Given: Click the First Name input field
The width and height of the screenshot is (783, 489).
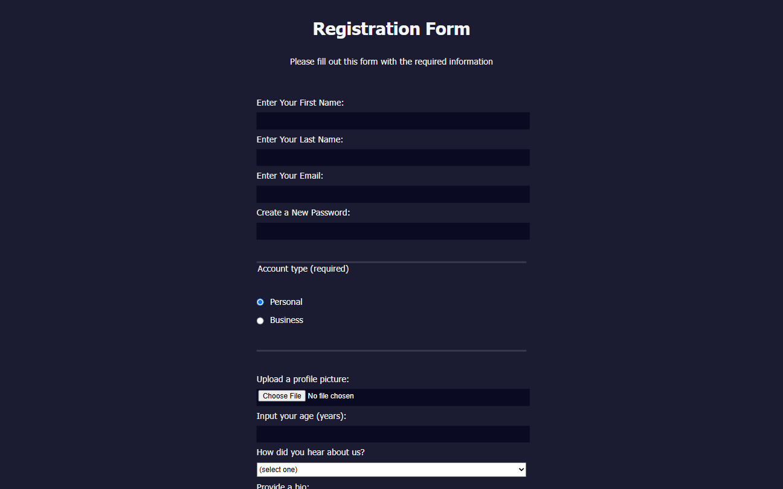Looking at the screenshot, I should [393, 121].
